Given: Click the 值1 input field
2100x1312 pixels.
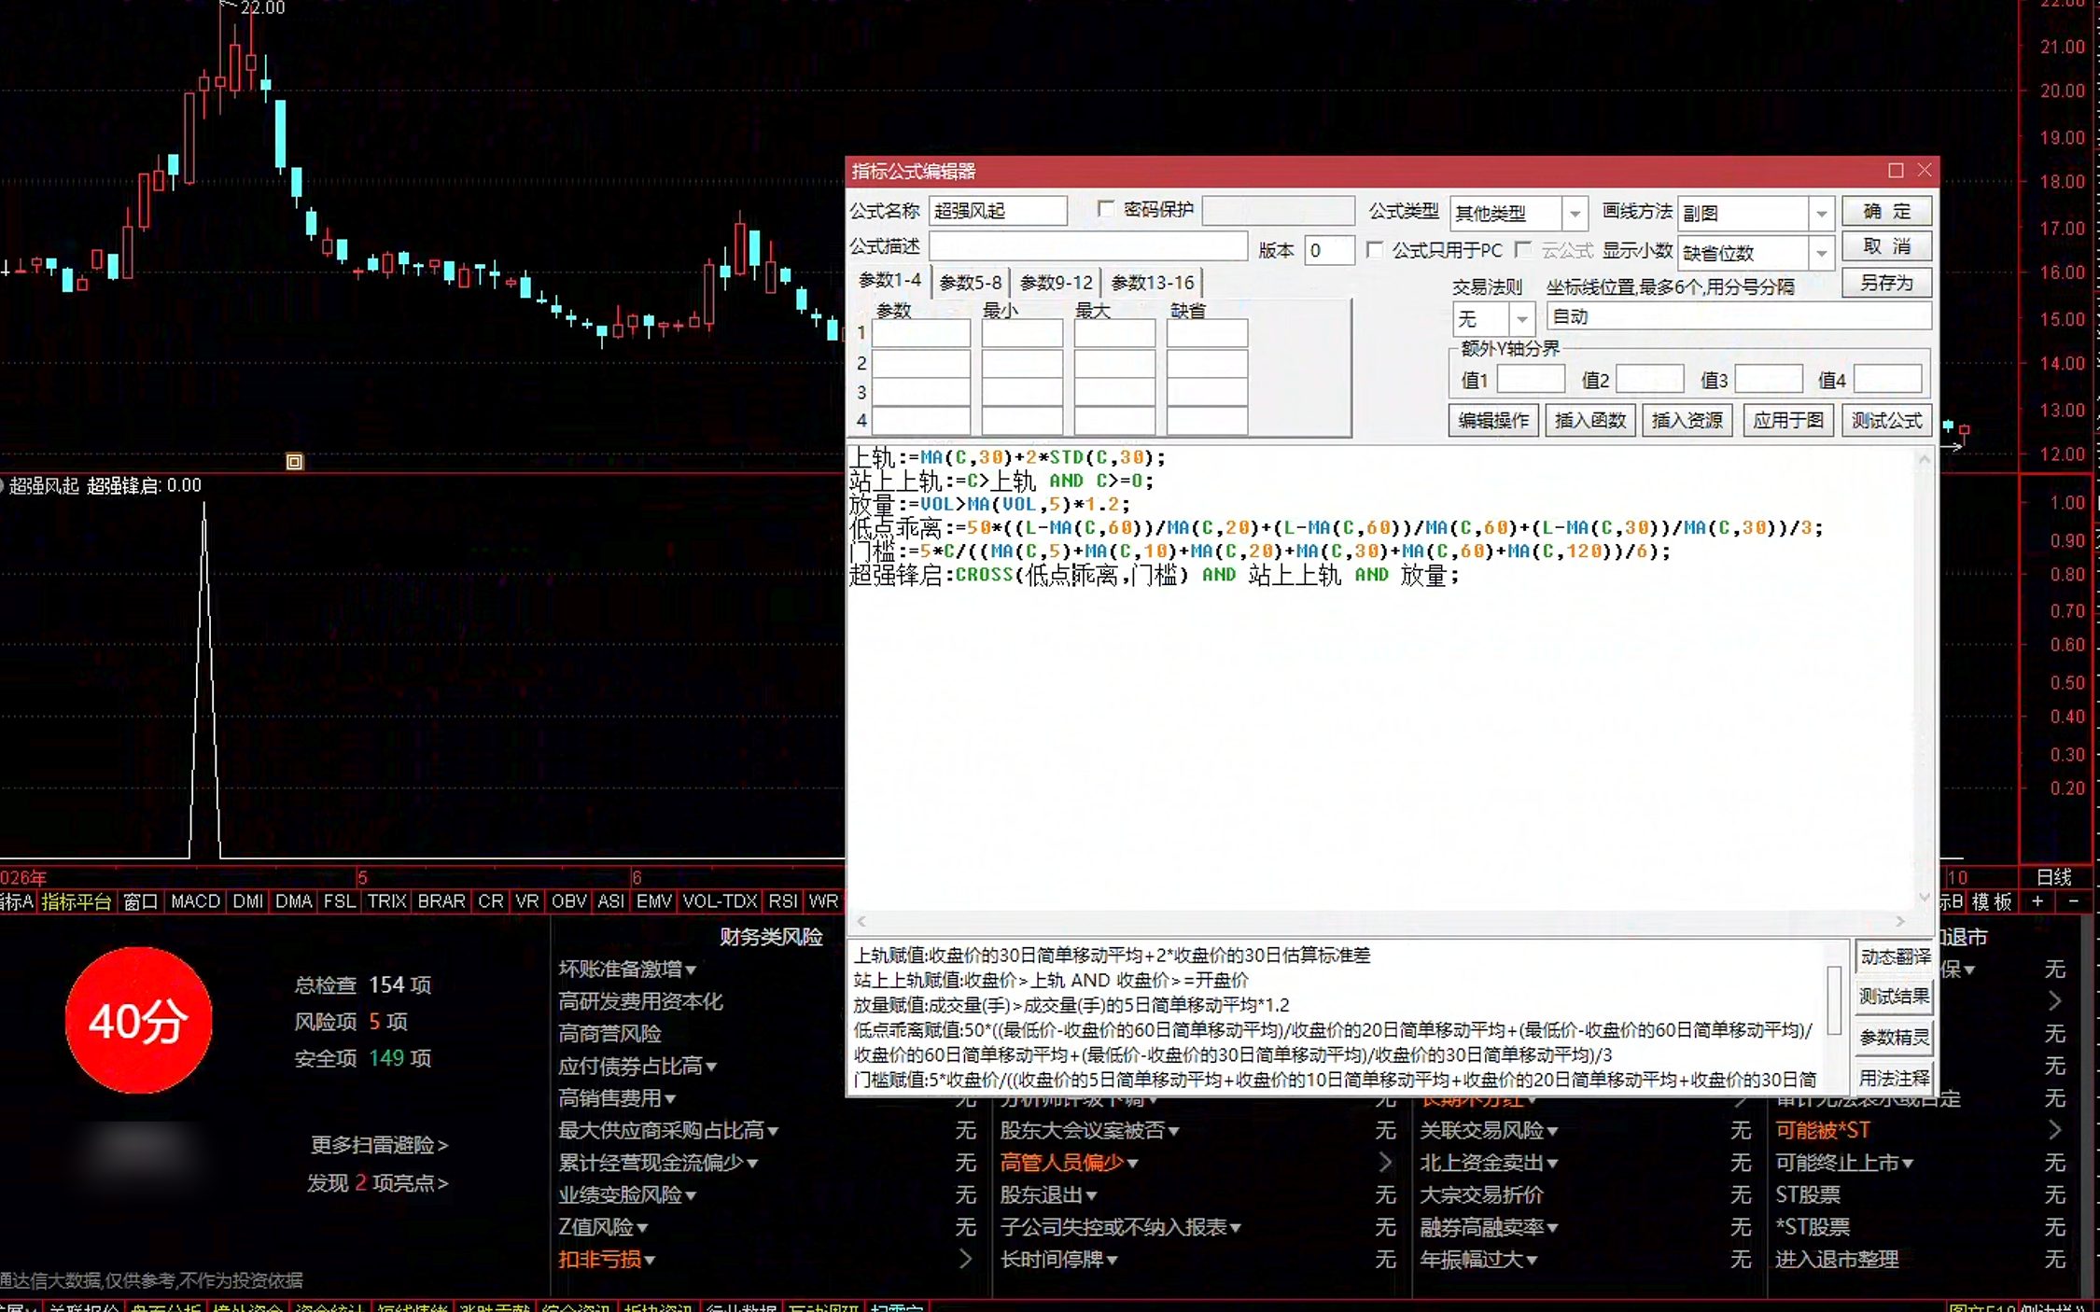Looking at the screenshot, I should 1531,379.
